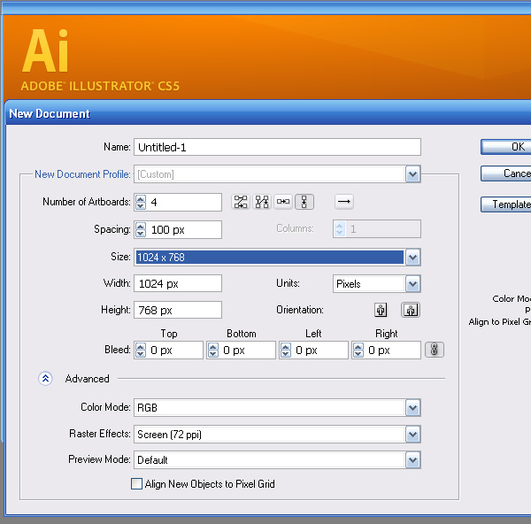Open the Size preset dropdown arrow
This screenshot has height=524, width=531.
tap(412, 258)
